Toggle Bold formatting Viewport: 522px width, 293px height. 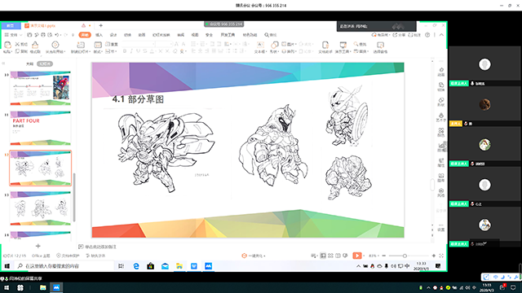tap(125, 51)
